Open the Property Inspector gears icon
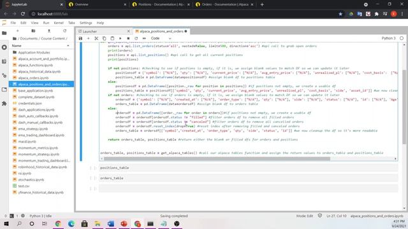The width and height of the screenshot is (408, 229). coord(4,76)
